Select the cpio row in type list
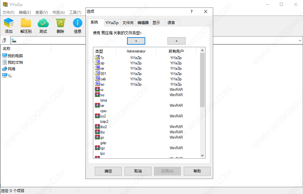303x194 pixels. [146, 111]
